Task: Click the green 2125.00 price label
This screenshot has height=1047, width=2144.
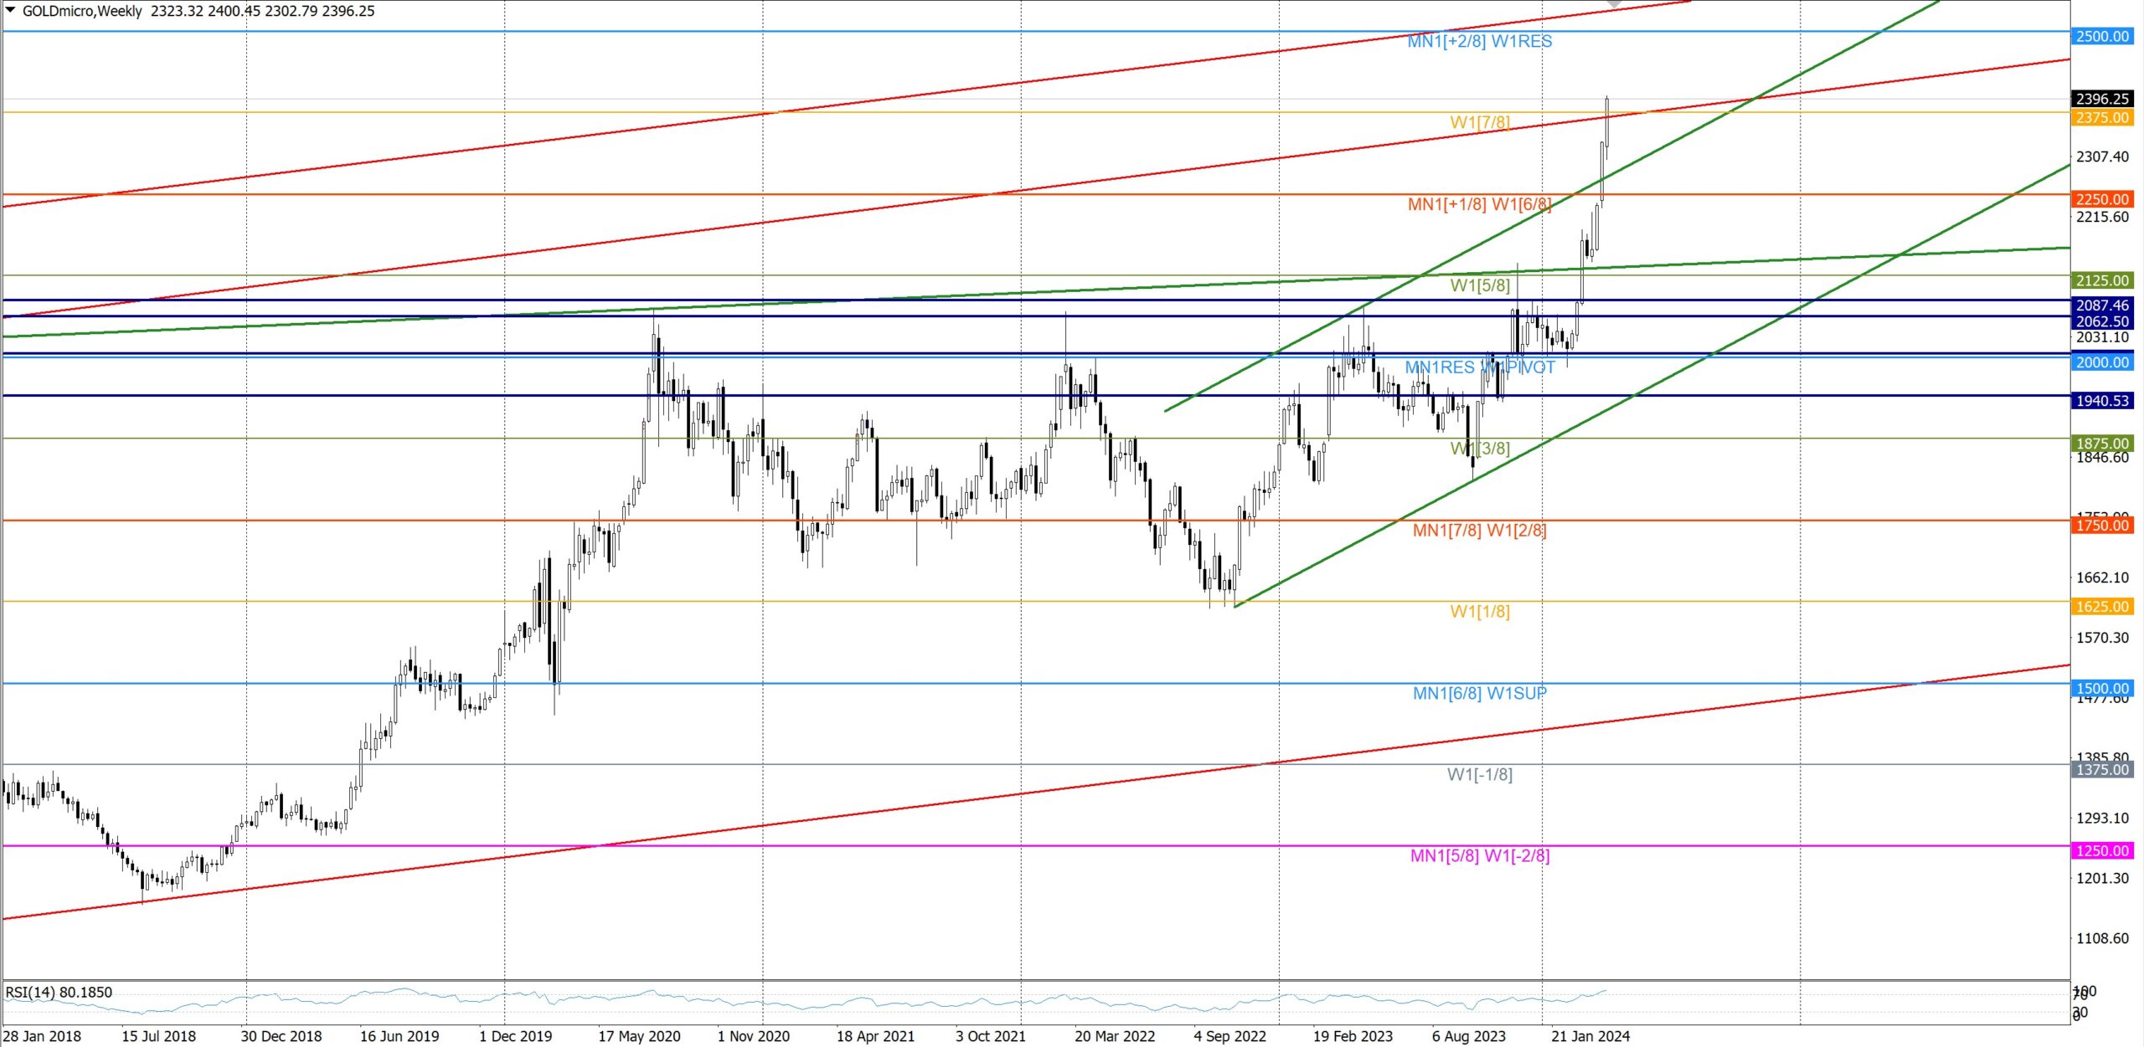Action: pos(2102,280)
